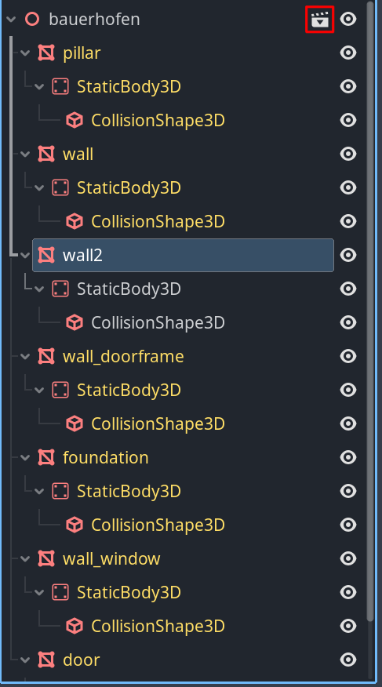Viewport: 382px width, 687px height.
Task: Click CollisionShape3D cube icon under pillar
Action: (x=75, y=121)
